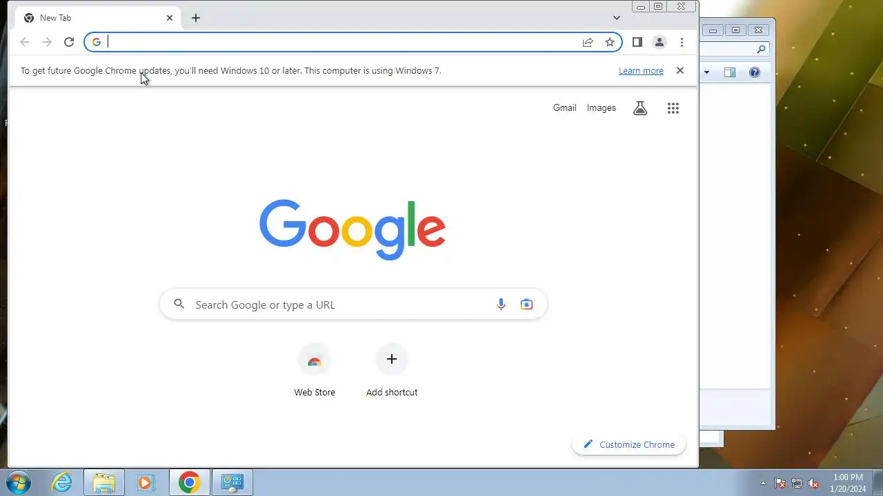Click the Add shortcut plus icon
This screenshot has width=883, height=496.
pos(392,359)
